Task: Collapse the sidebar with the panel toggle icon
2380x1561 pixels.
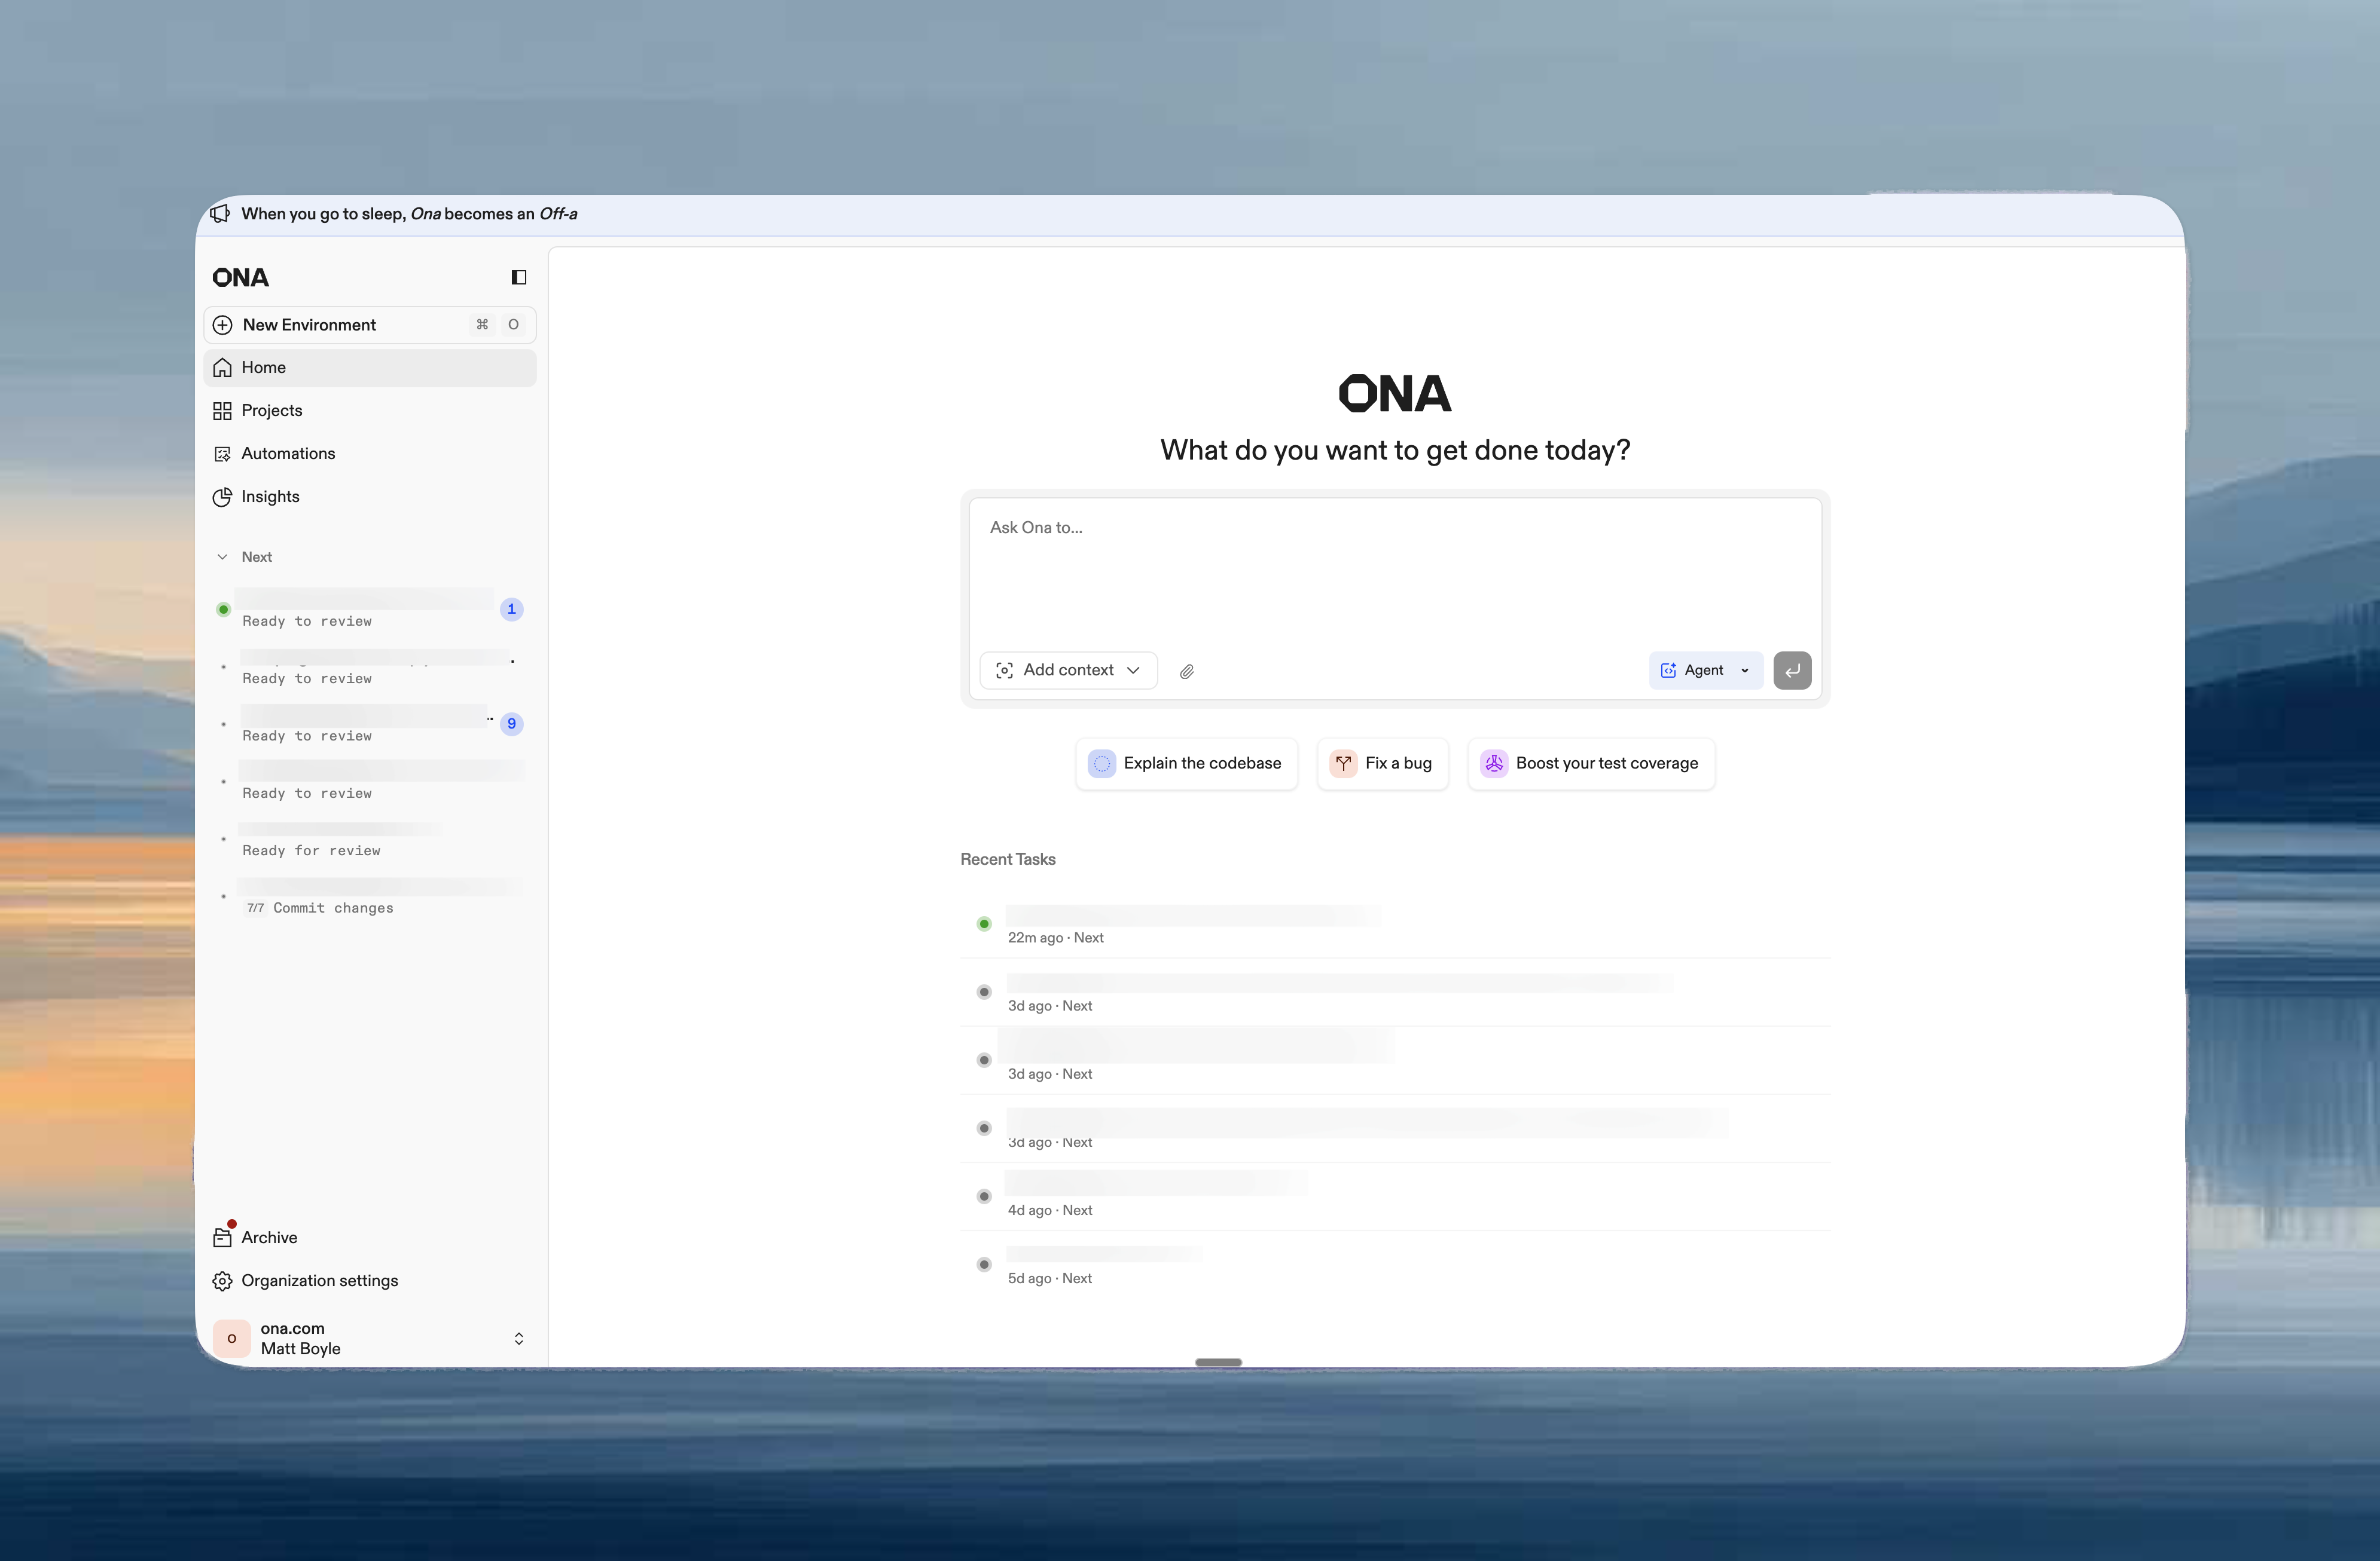Action: click(517, 277)
